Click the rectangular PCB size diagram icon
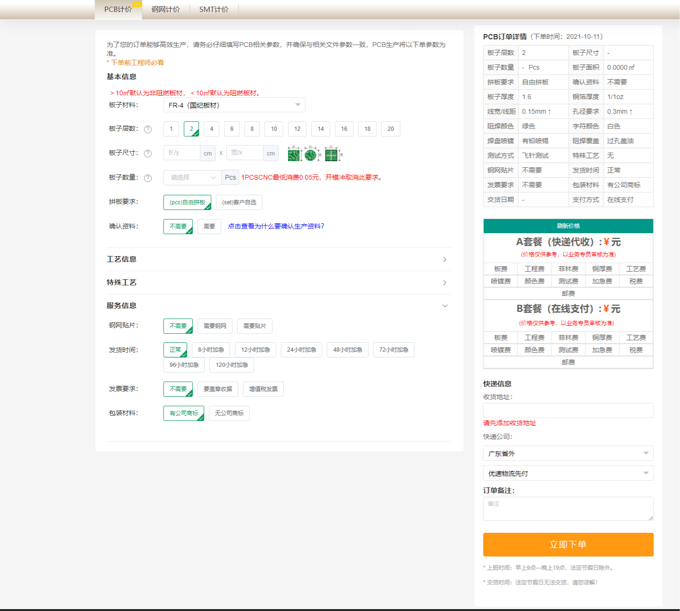Image resolution: width=680 pixels, height=611 pixels. click(294, 154)
